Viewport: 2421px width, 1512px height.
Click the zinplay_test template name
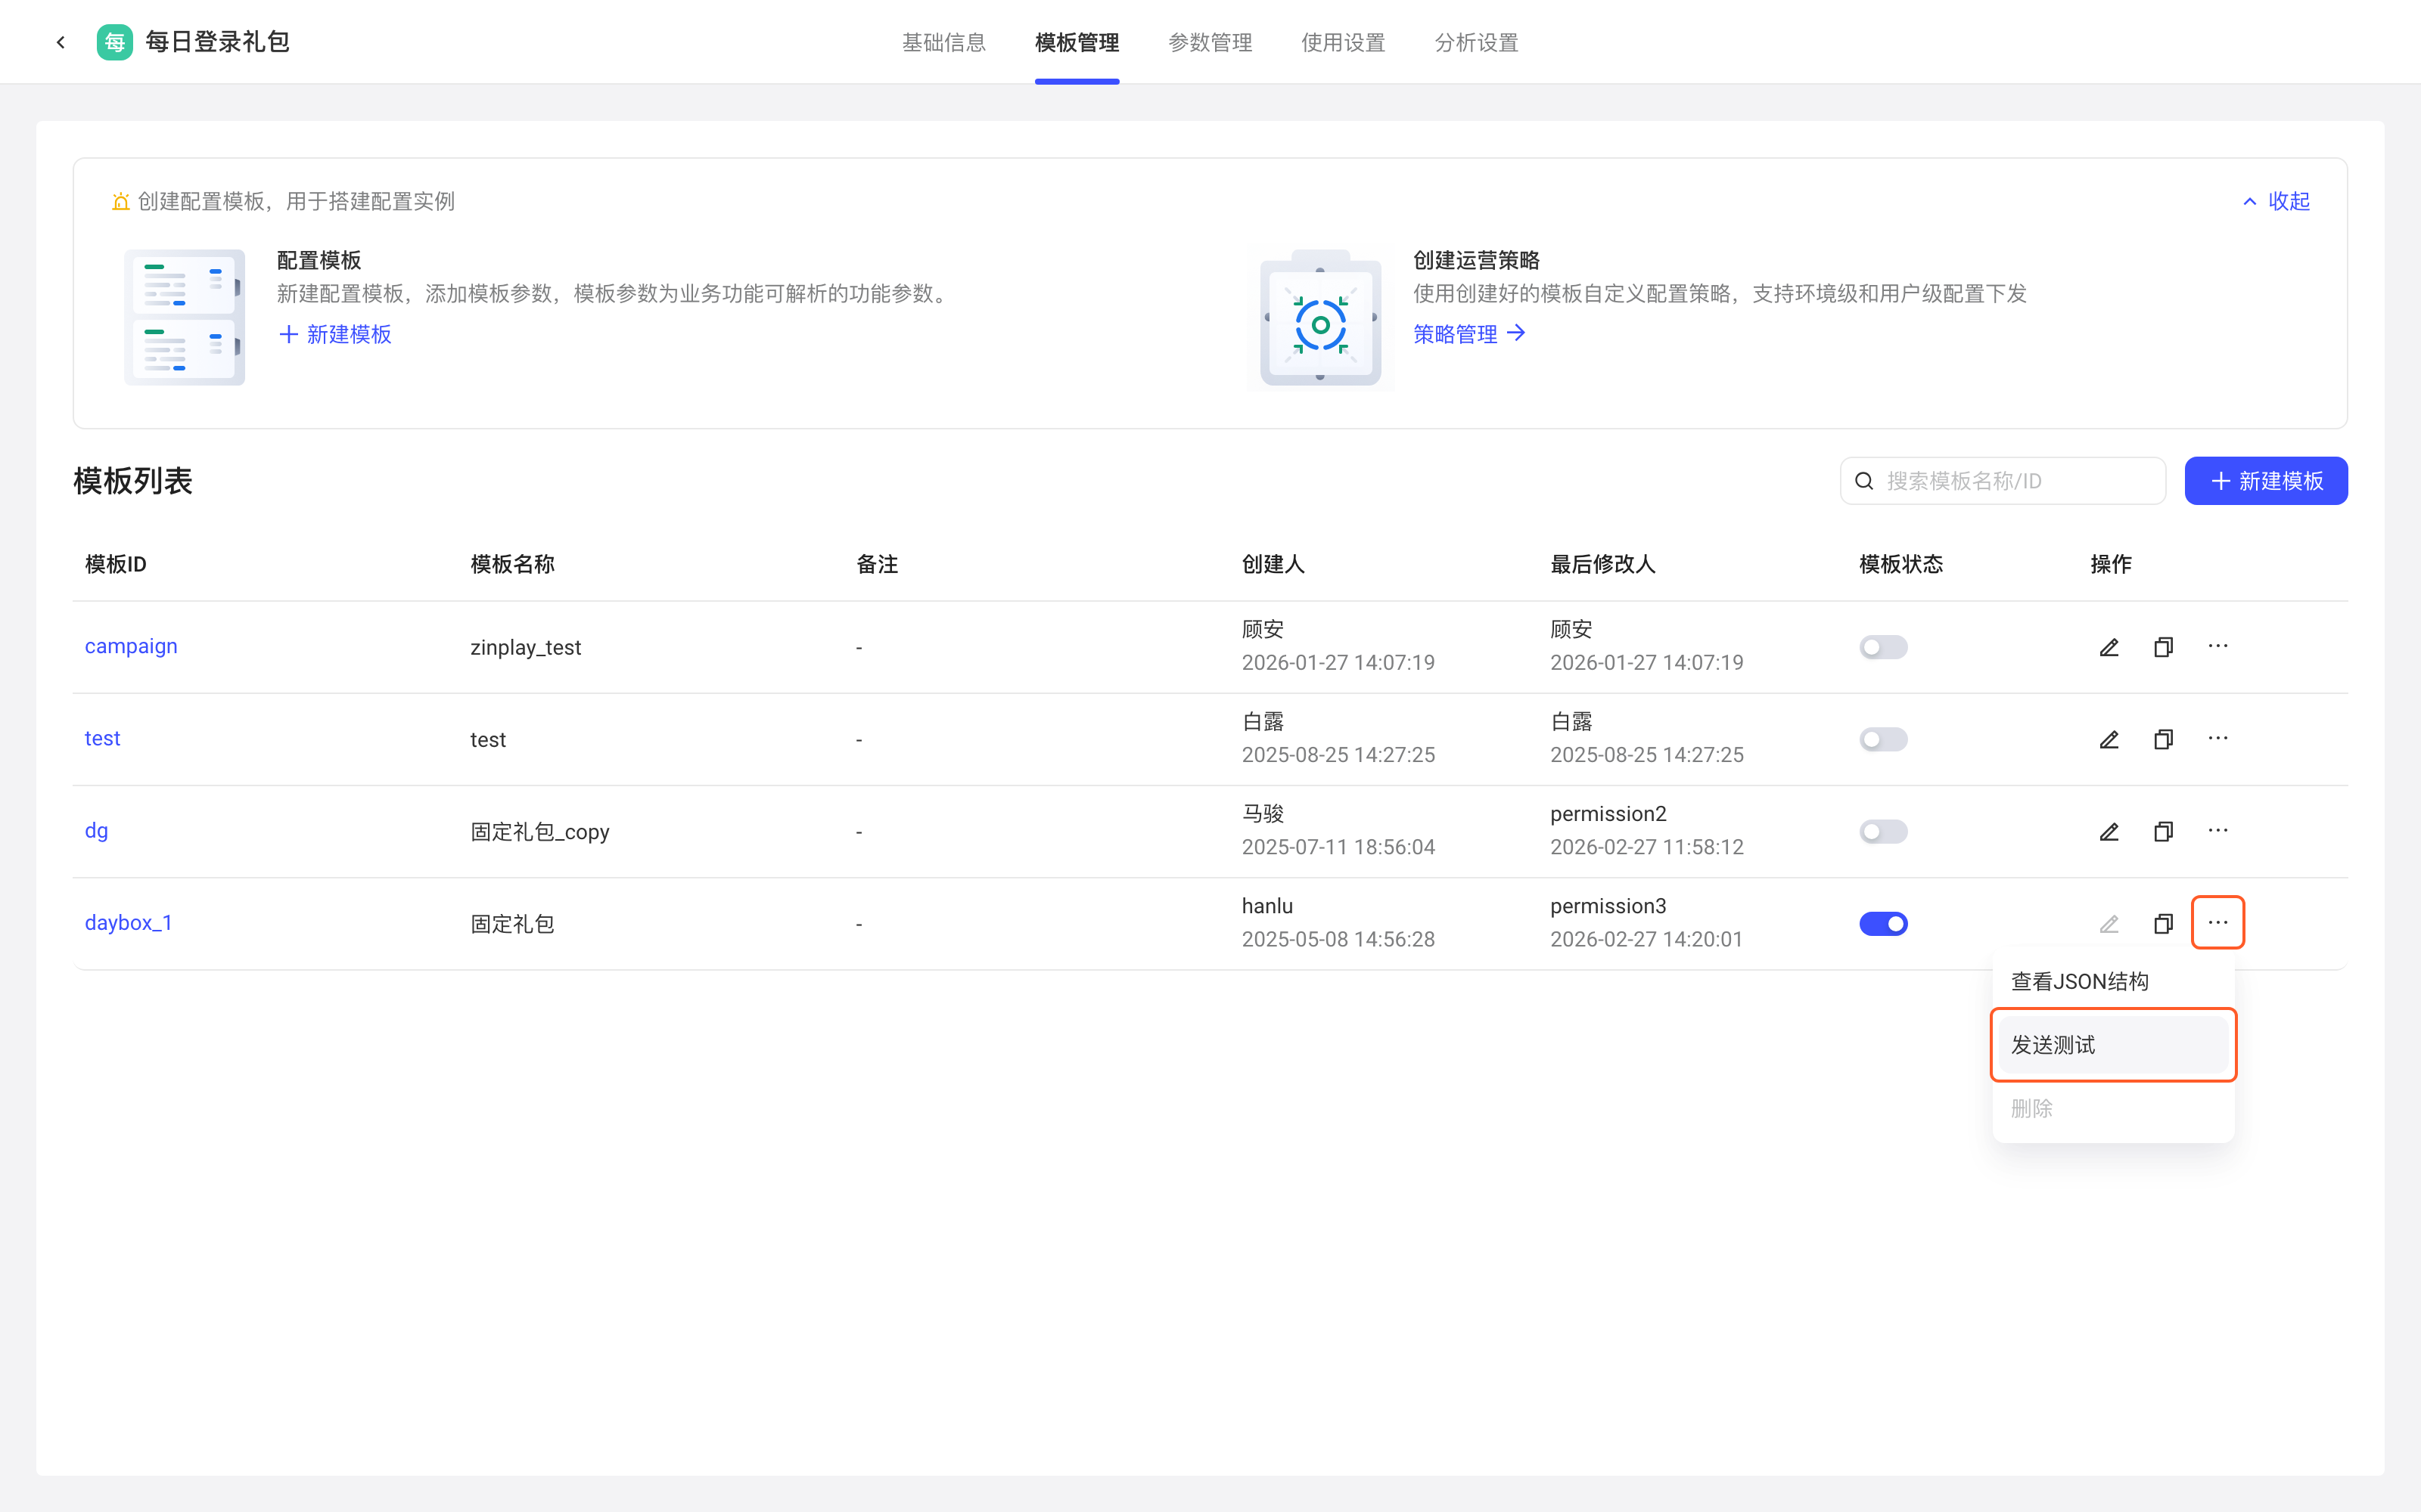coord(525,647)
